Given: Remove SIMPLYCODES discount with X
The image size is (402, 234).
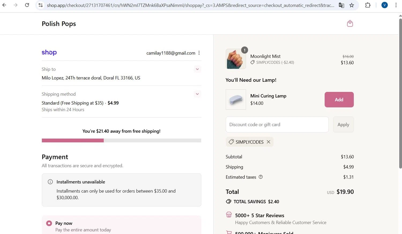Looking at the screenshot, I should coord(269,142).
